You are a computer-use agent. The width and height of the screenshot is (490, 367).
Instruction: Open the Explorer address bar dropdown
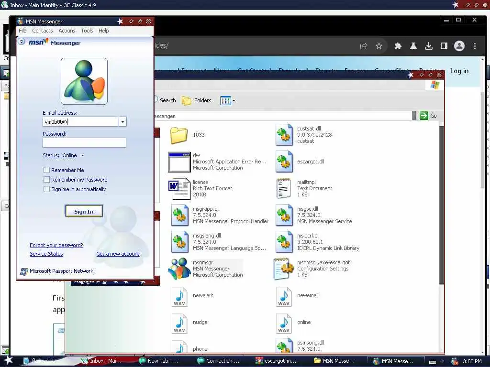point(414,116)
